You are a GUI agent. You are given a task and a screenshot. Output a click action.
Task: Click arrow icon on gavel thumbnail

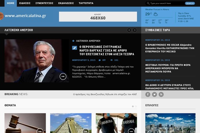pyautogui.click(x=40, y=131)
